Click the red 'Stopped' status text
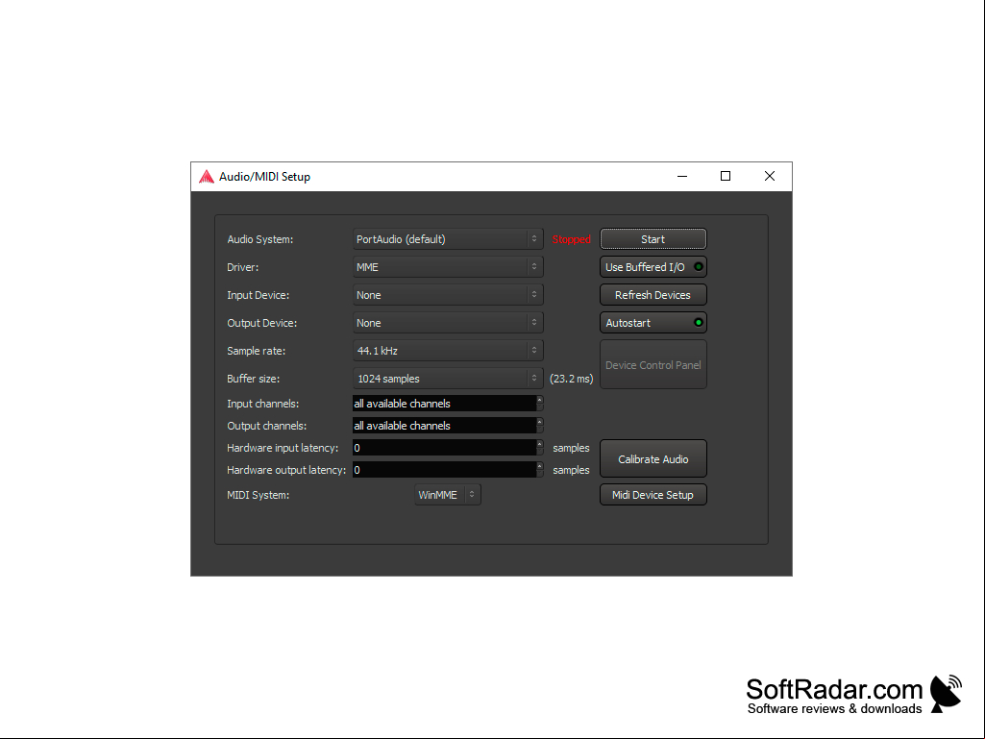This screenshot has width=985, height=739. click(x=572, y=239)
